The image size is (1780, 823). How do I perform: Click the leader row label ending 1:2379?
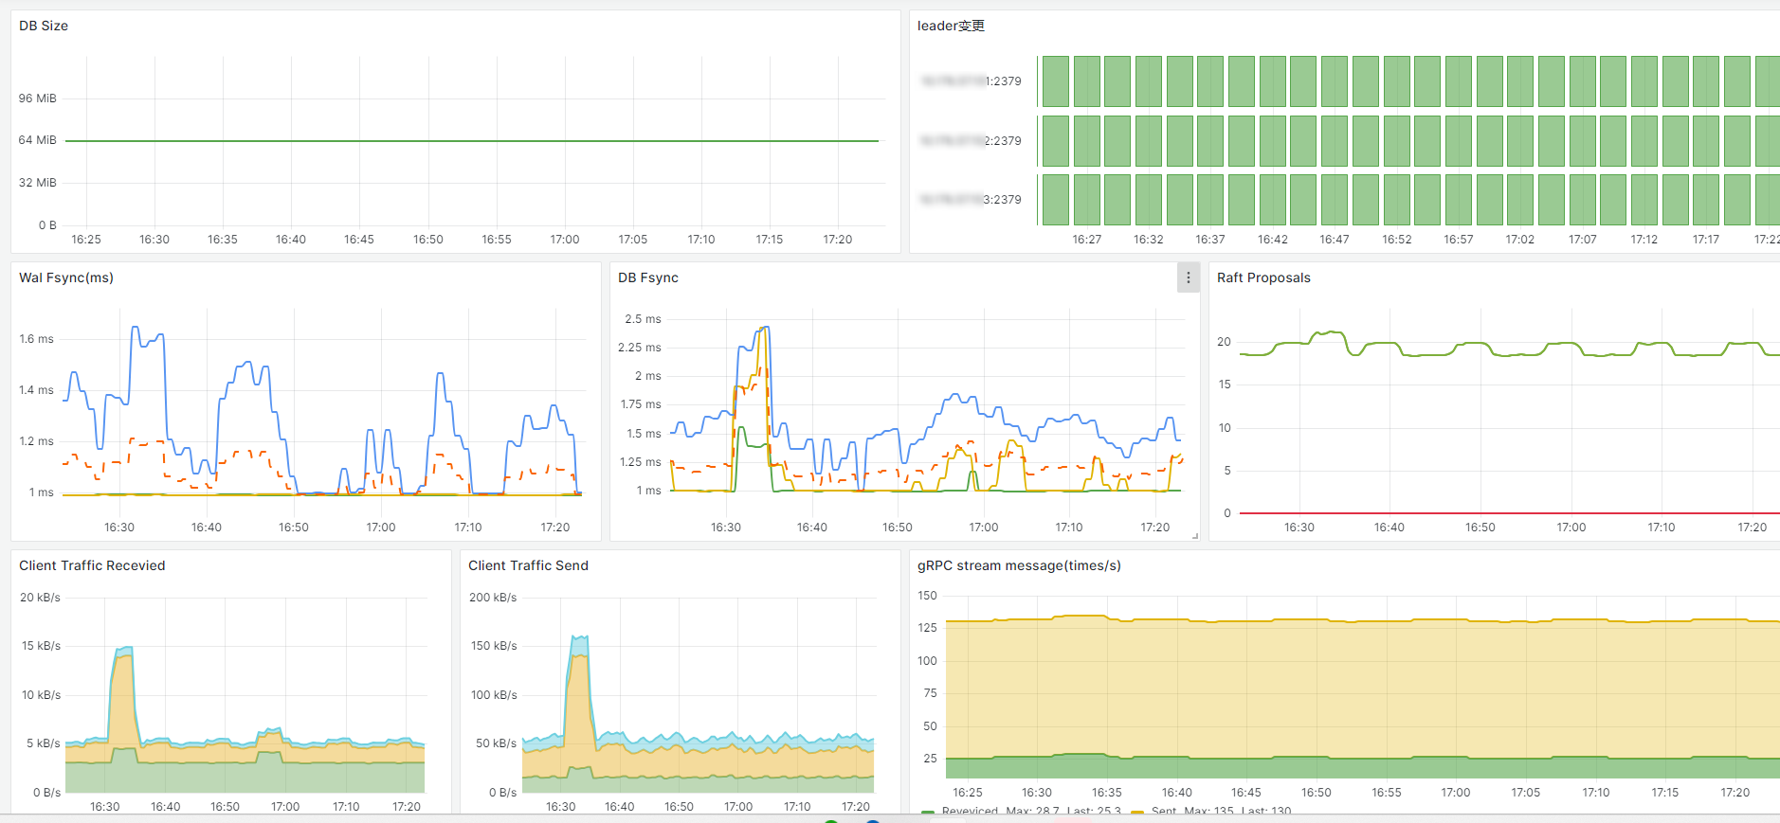971,81
